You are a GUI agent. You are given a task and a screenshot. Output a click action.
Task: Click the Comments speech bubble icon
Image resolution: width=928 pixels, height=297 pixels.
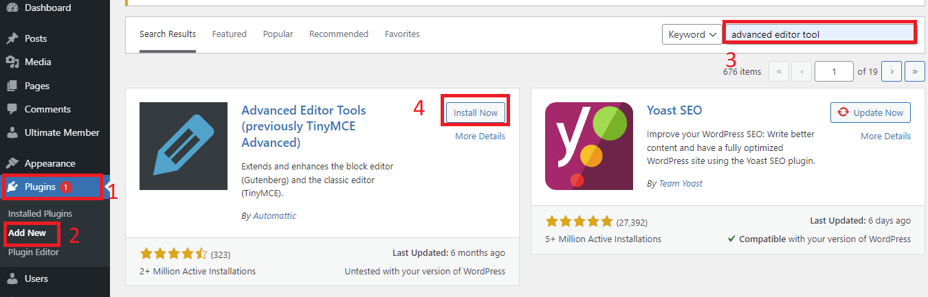[12, 109]
